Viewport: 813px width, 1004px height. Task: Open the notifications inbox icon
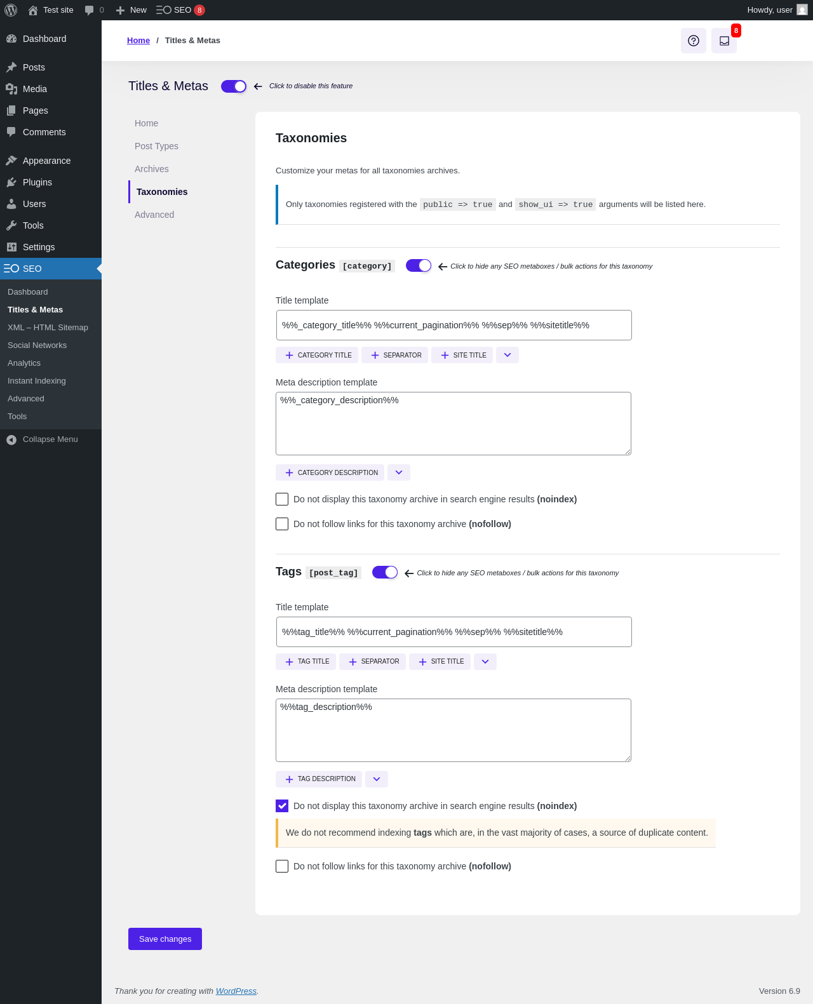pos(724,41)
